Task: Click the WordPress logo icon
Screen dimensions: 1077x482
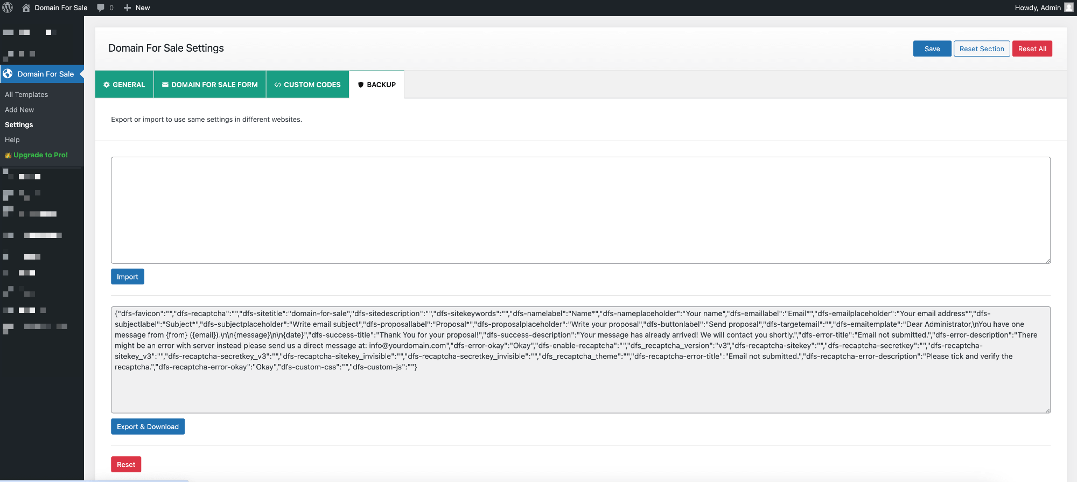Action: point(8,8)
